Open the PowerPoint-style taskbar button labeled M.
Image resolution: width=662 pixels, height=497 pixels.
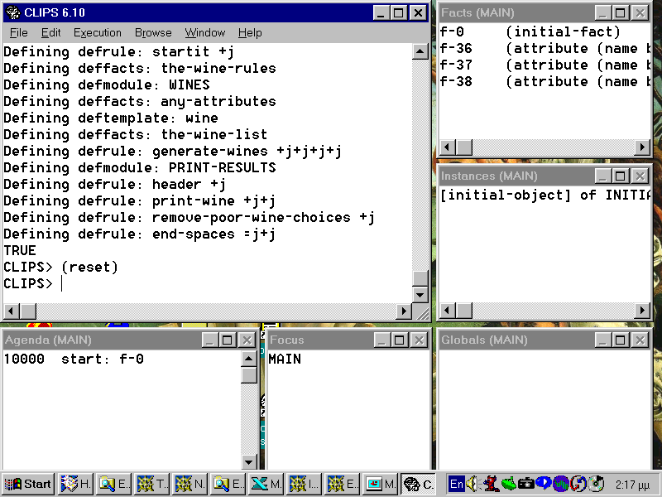click(380, 484)
